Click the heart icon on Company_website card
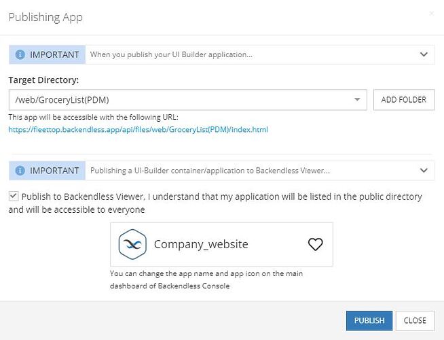The image size is (444, 340). pyautogui.click(x=315, y=244)
